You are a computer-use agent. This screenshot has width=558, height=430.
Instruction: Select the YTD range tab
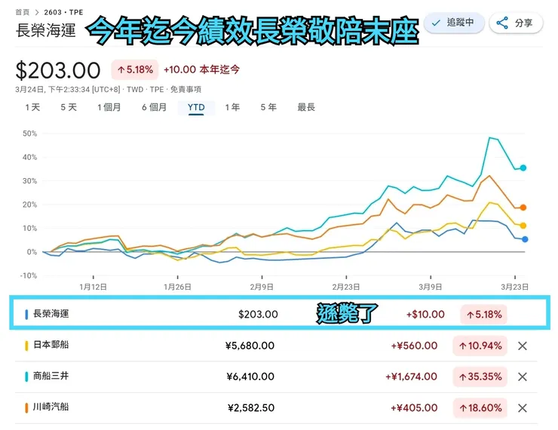coord(196,107)
